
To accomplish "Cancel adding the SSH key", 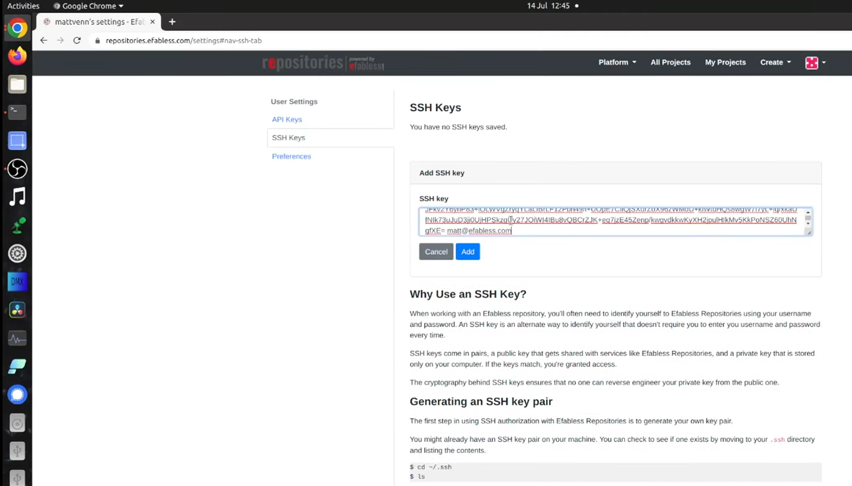I will (x=436, y=251).
